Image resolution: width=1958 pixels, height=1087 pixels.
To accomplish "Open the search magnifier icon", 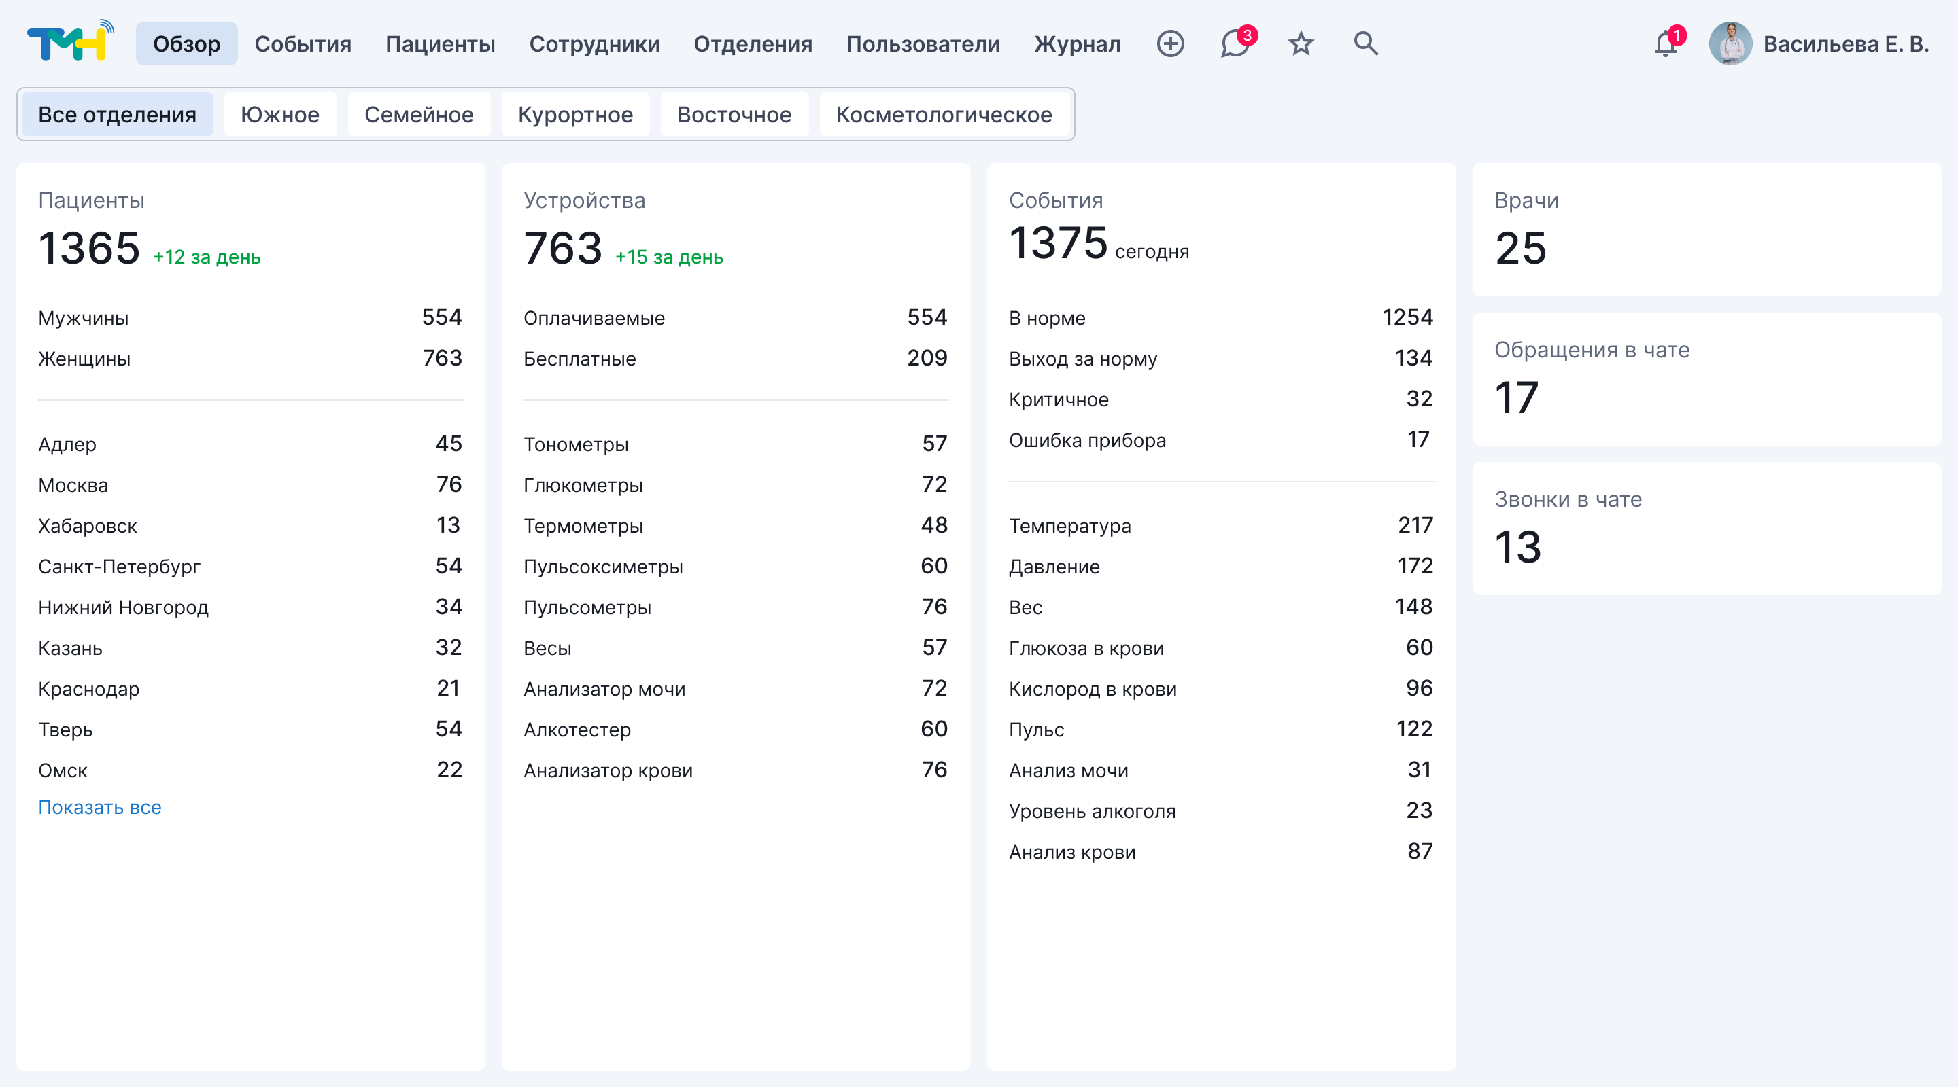I will pyautogui.click(x=1366, y=43).
